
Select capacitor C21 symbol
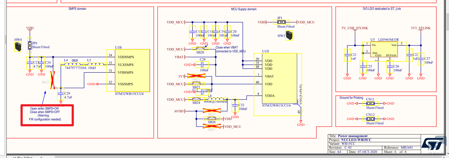pos(348,55)
